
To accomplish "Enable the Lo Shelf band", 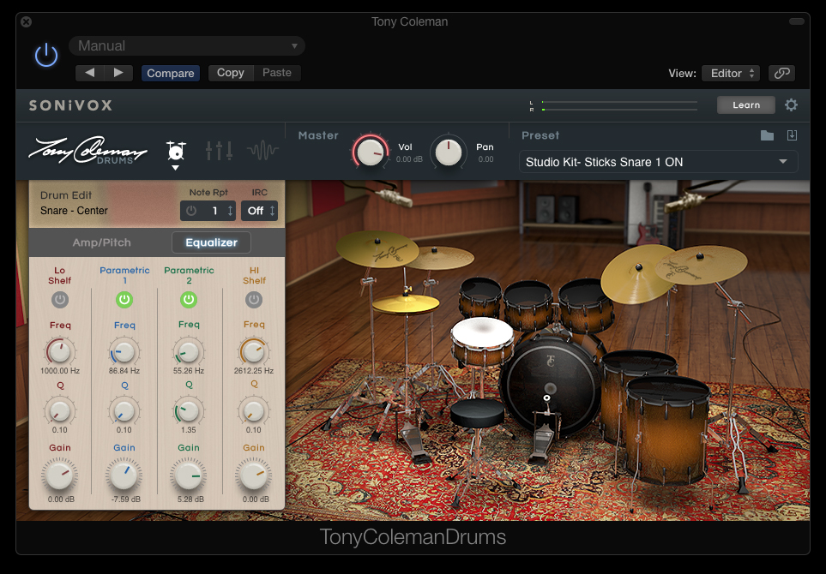I will point(60,300).
